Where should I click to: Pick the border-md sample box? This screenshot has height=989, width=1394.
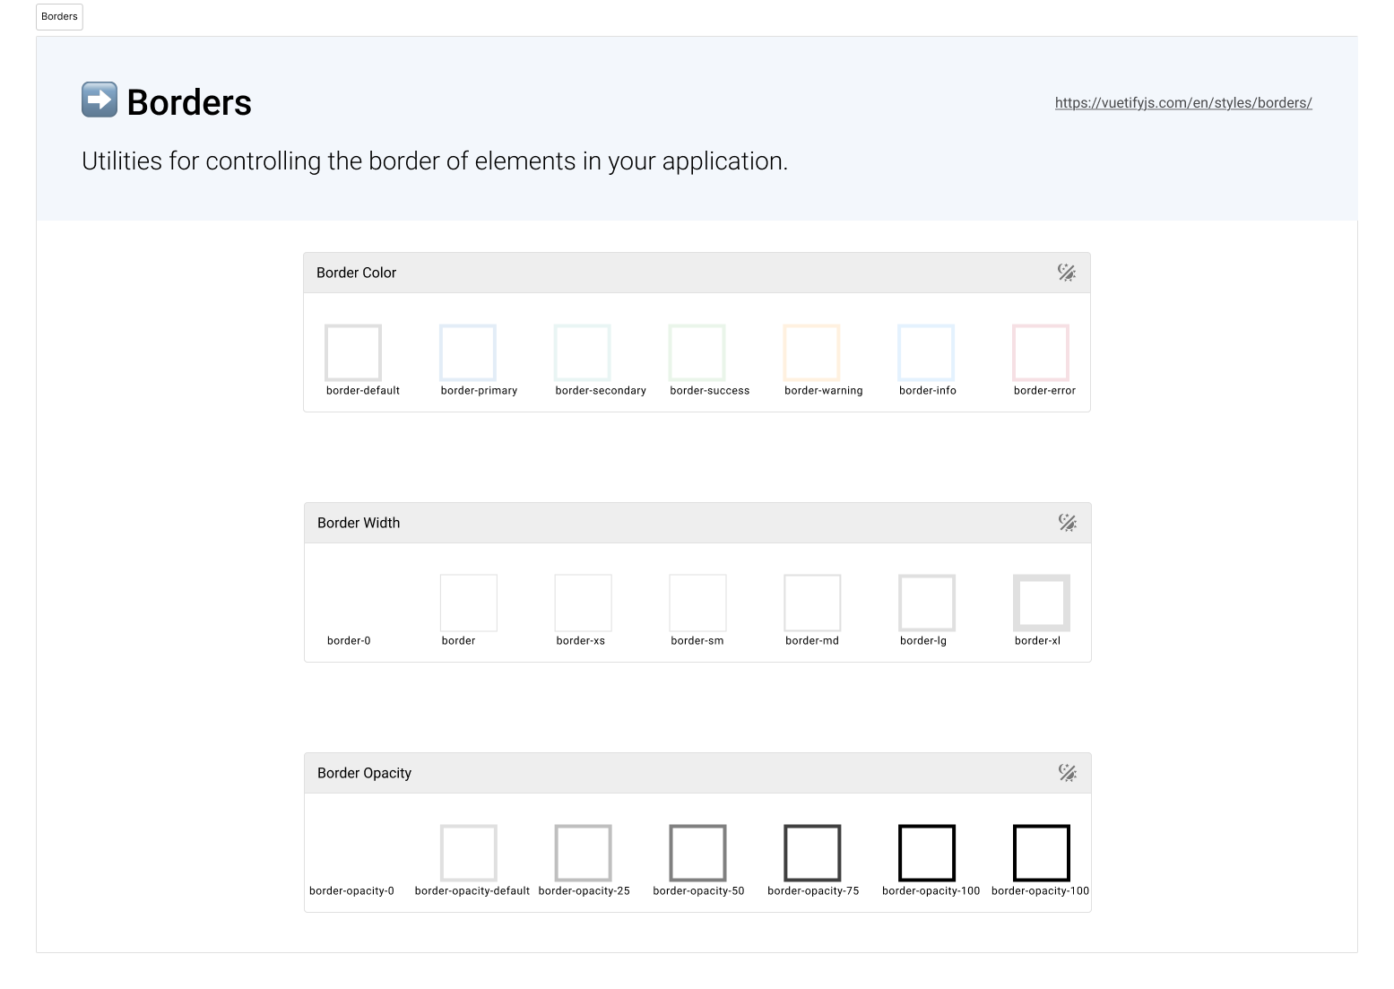coord(812,603)
